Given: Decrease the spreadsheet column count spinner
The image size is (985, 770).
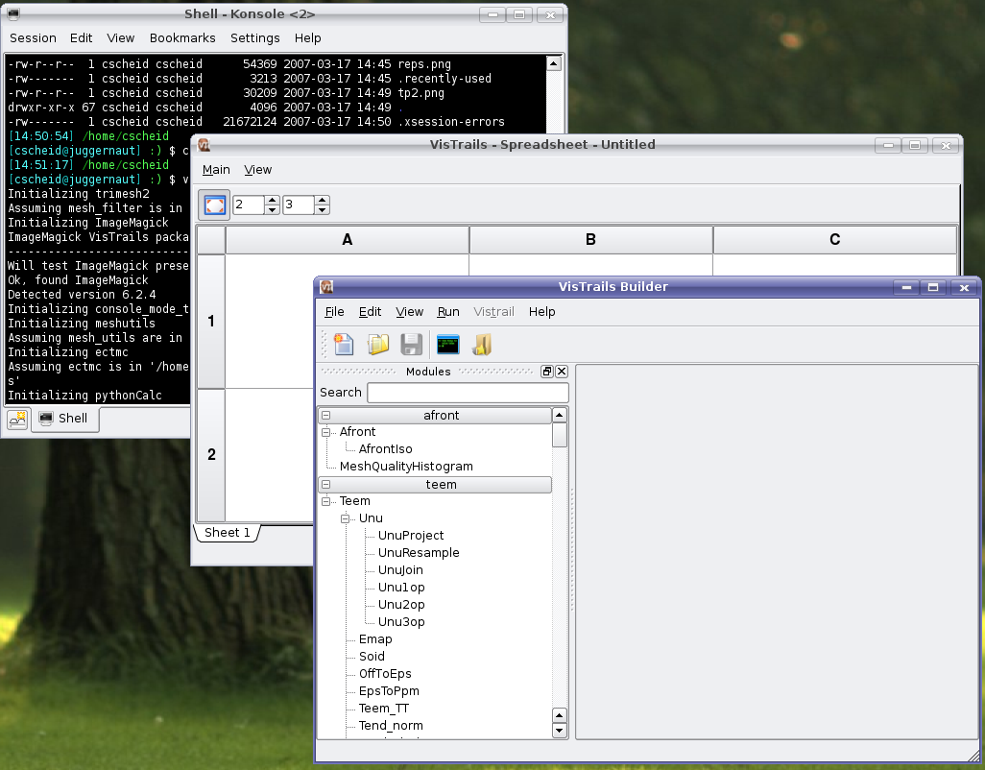Looking at the screenshot, I should [x=322, y=209].
